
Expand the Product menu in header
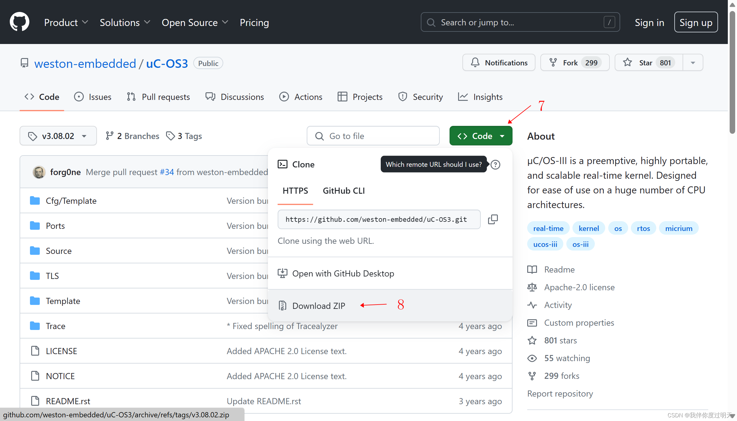point(66,23)
